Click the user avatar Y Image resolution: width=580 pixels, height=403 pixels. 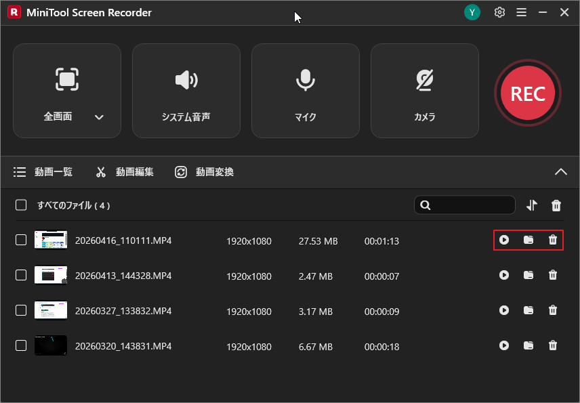tap(472, 12)
